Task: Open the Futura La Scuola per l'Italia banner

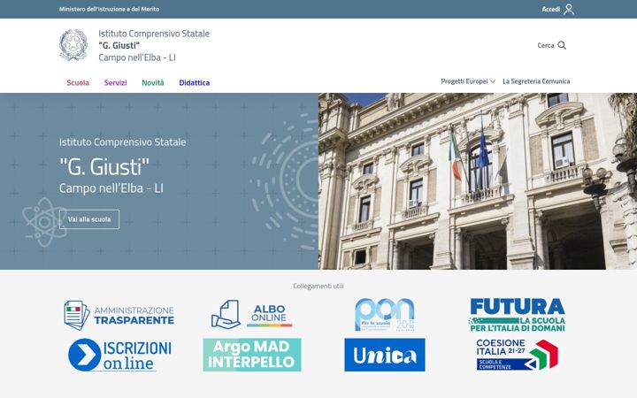Action: tap(518, 315)
